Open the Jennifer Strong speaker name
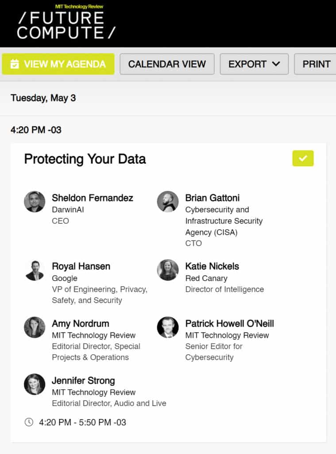The height and width of the screenshot is (454, 336). click(x=83, y=380)
